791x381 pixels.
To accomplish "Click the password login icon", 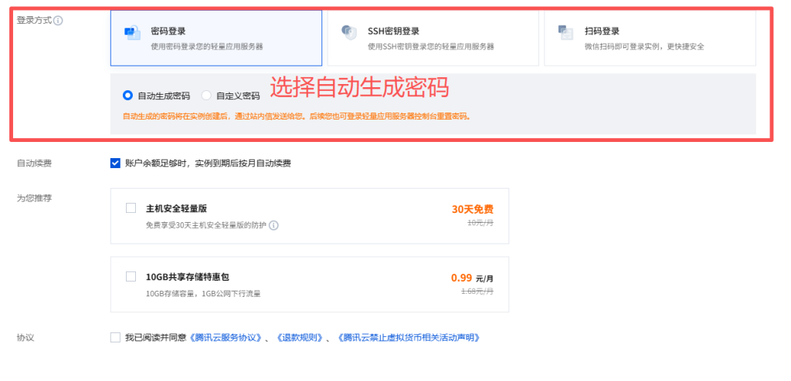I will click(x=132, y=32).
